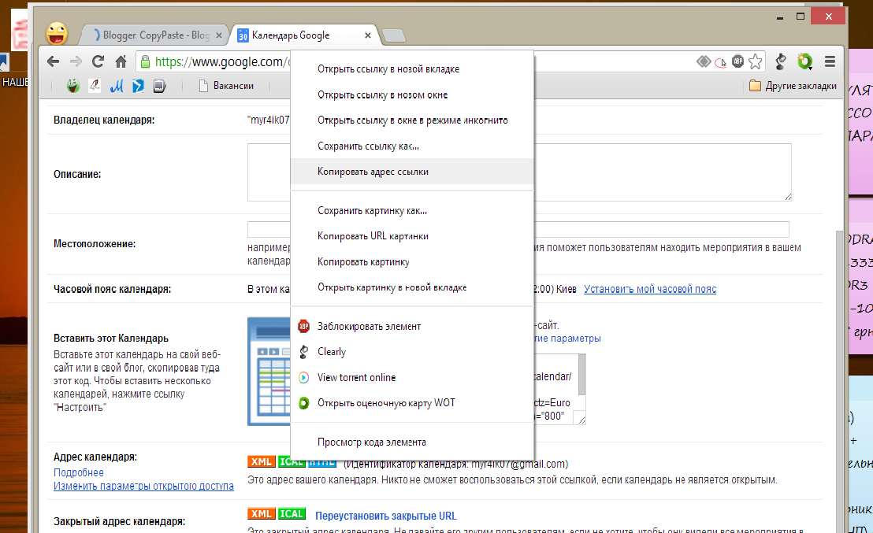The width and height of the screenshot is (873, 533).
Task: Click the red circled cursor icon in address bar
Action: 720,62
